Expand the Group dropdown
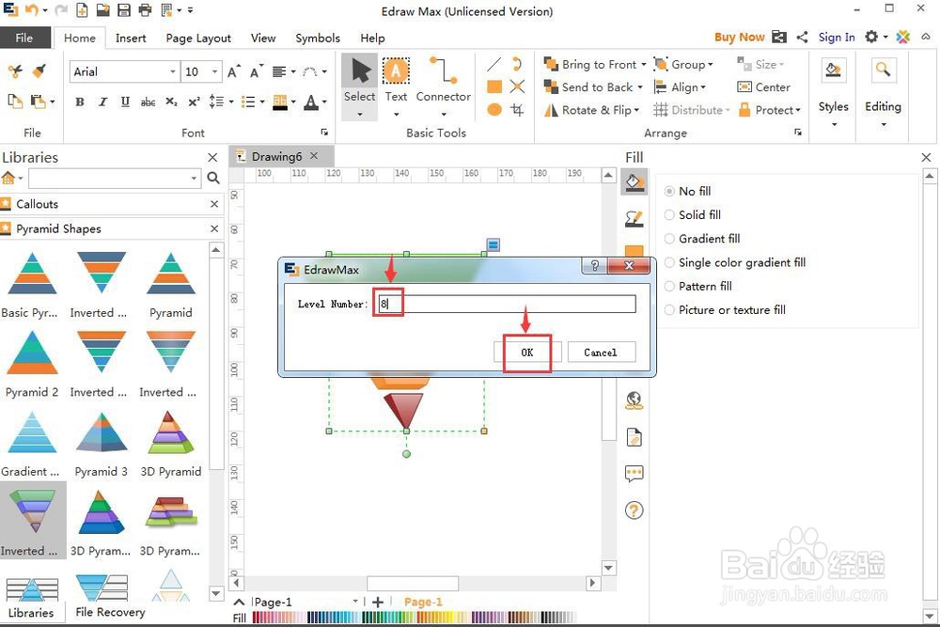The width and height of the screenshot is (940, 627). (x=711, y=64)
